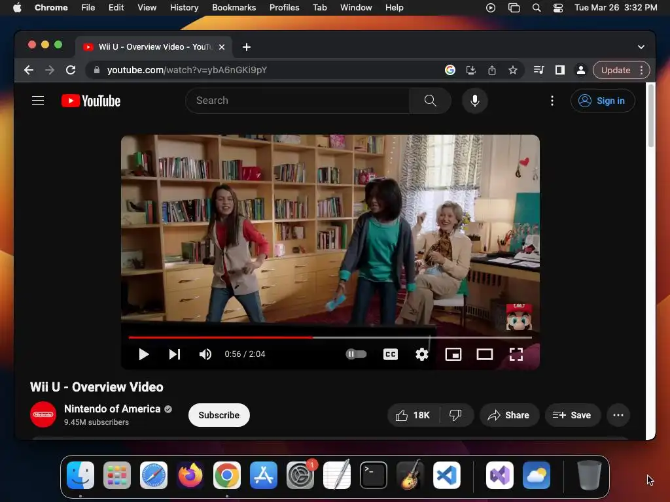Screen dimensions: 670x502
Task: Play the Wii U video
Action: (143, 354)
